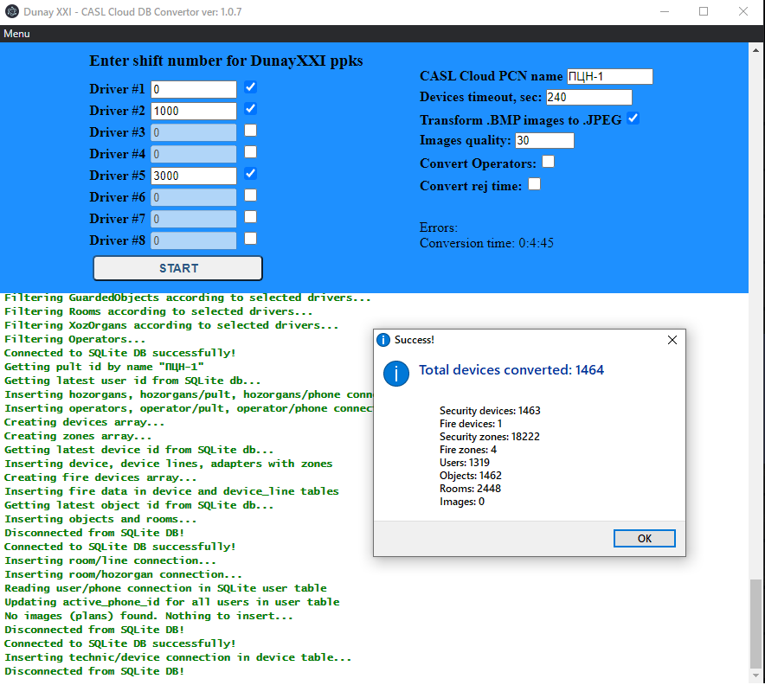Click log line 'Inserting objects and rooms...'
The height and width of the screenshot is (685, 765).
coord(100,519)
